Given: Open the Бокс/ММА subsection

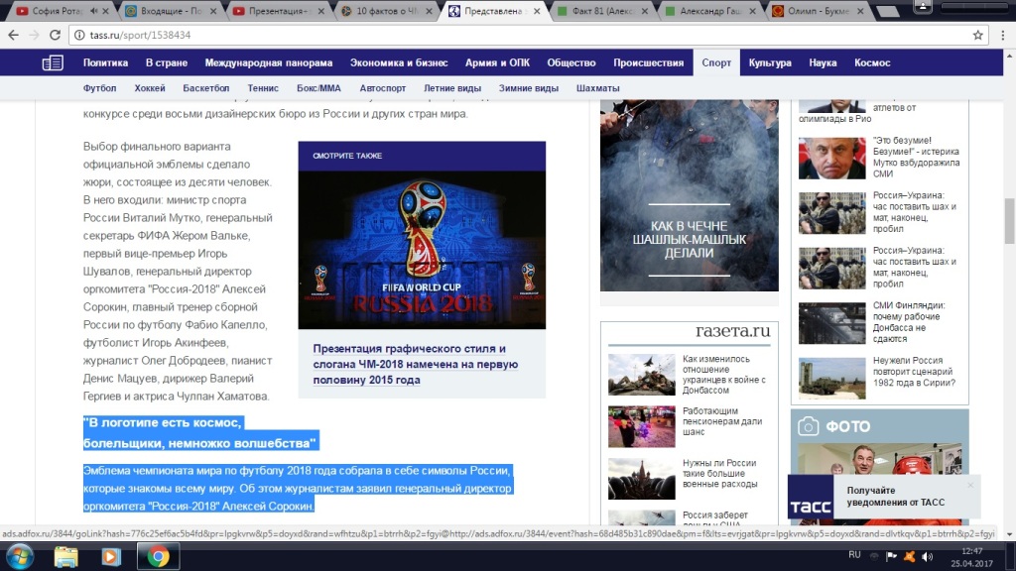Looking at the screenshot, I should tap(318, 88).
